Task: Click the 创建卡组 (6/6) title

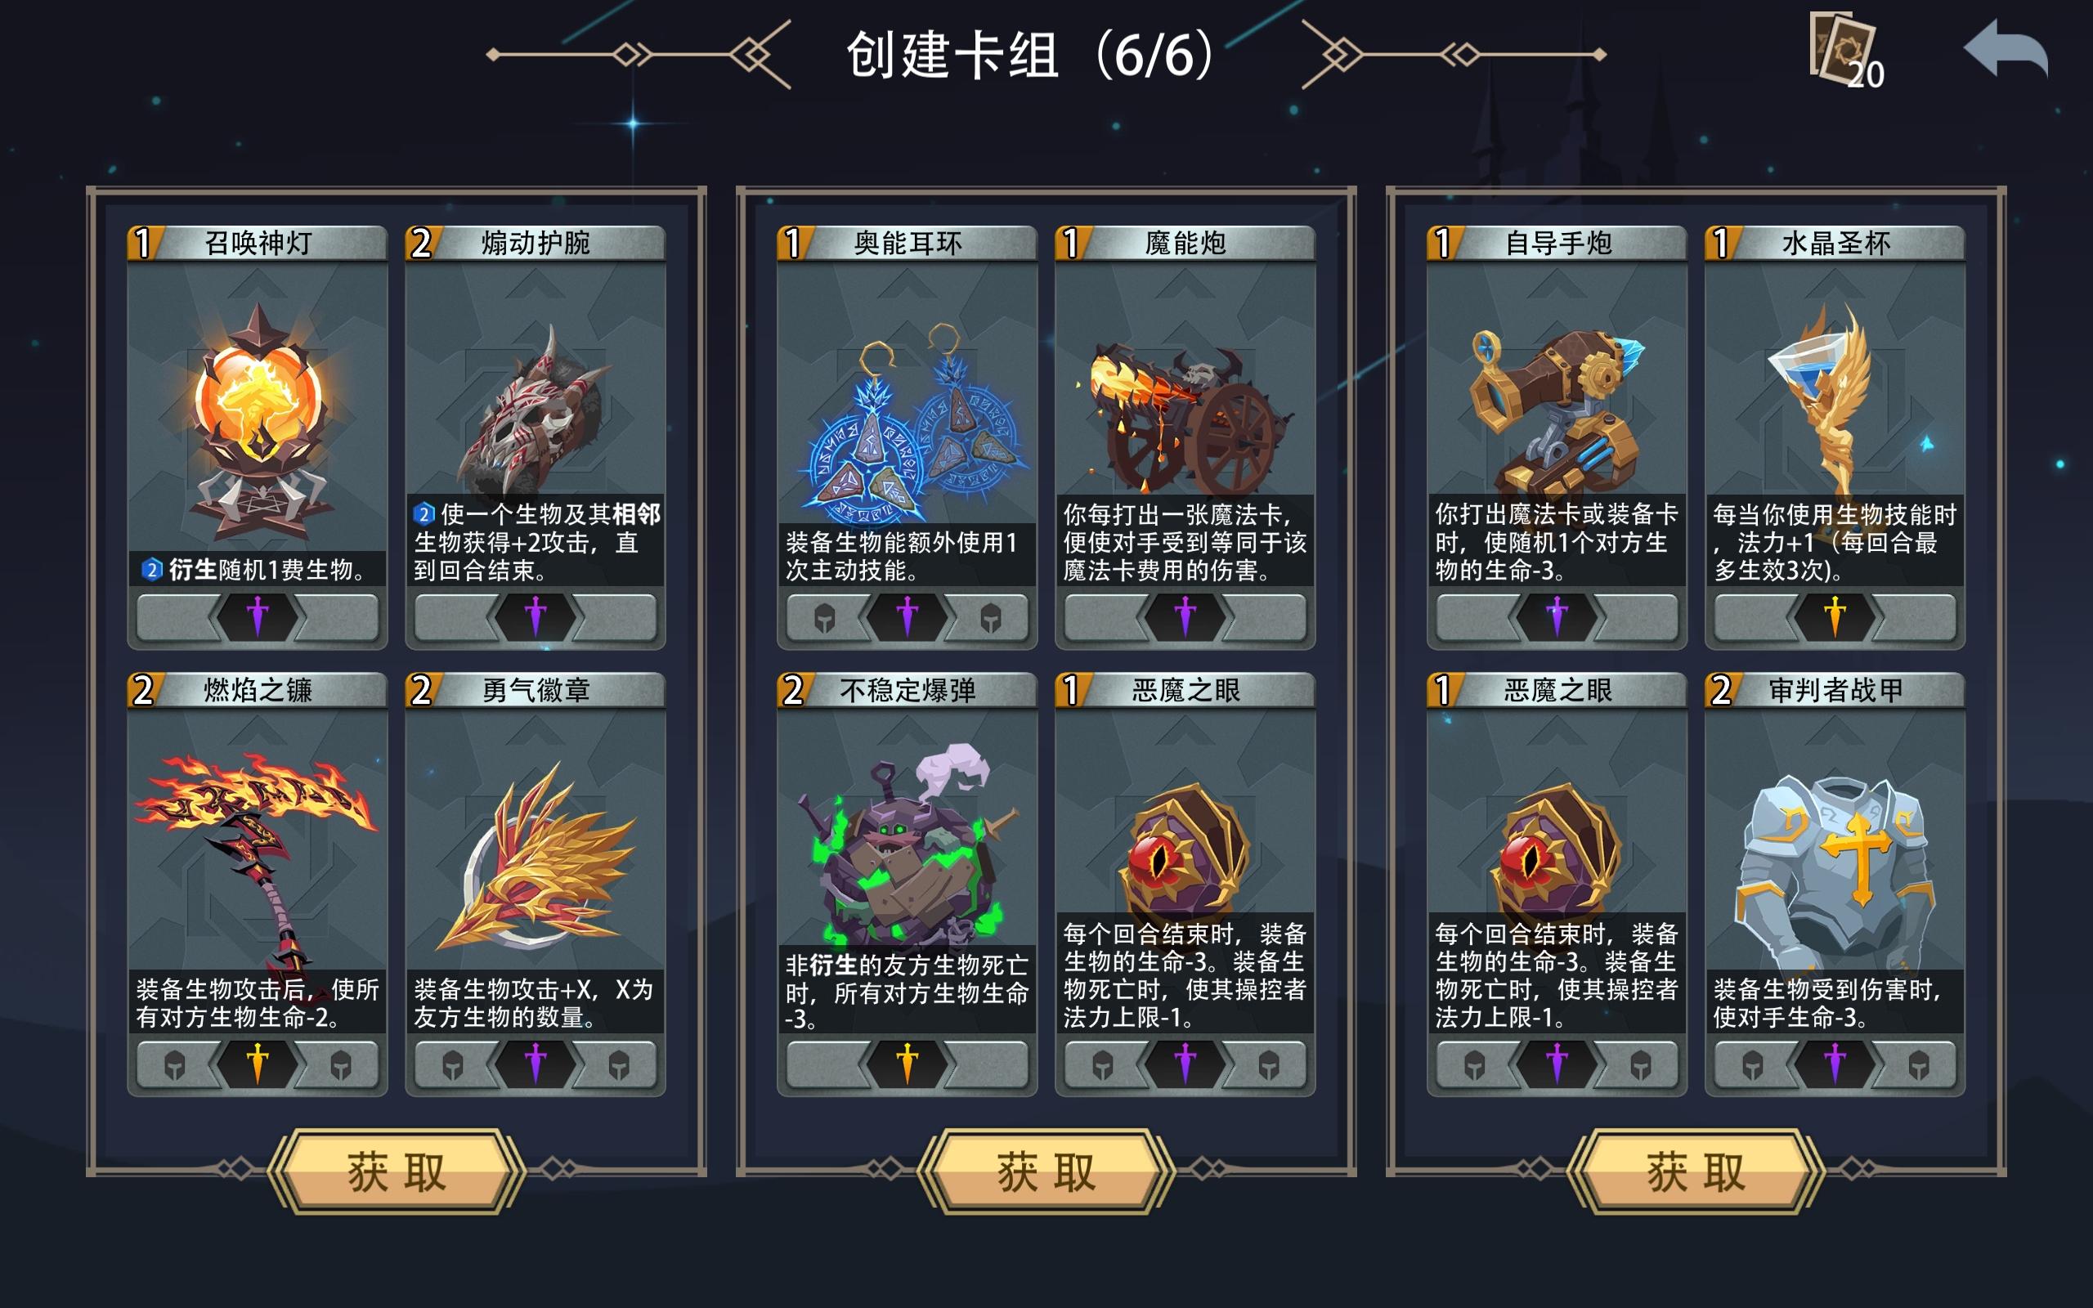Action: 1031,56
